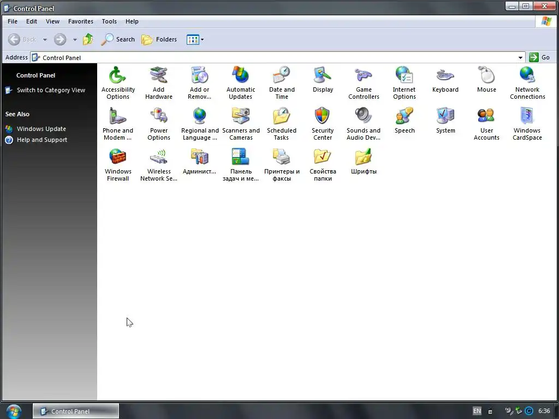Open Help and Support link
This screenshot has width=559, height=419.
pyautogui.click(x=42, y=140)
